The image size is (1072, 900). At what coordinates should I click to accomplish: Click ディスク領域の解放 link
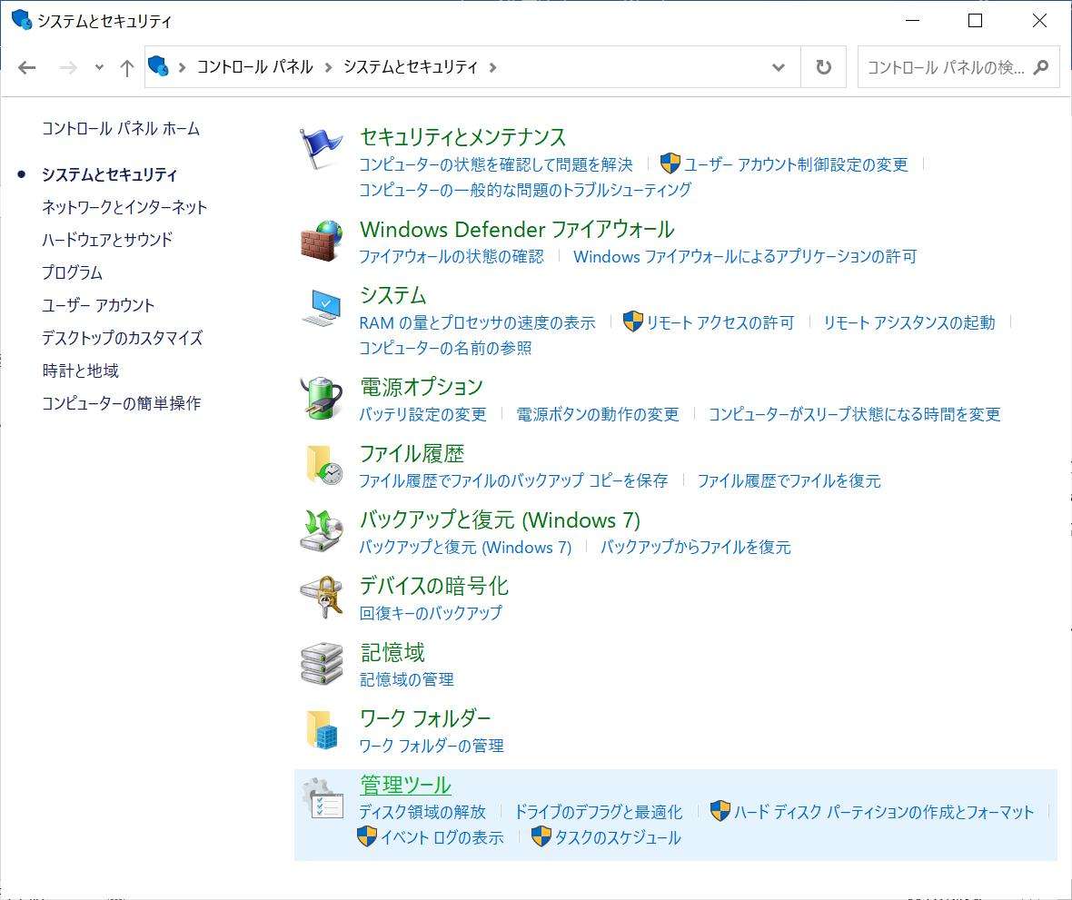(422, 812)
